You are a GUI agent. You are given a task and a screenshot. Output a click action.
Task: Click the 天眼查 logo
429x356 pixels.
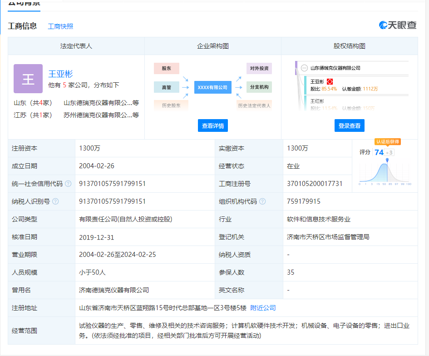(x=398, y=25)
